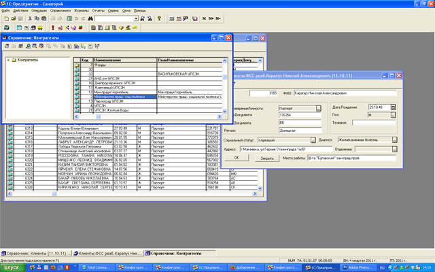Click the hierarchy list icon in Контрагенты toolbar
The width and height of the screenshot is (435, 272).
pos(83,46)
